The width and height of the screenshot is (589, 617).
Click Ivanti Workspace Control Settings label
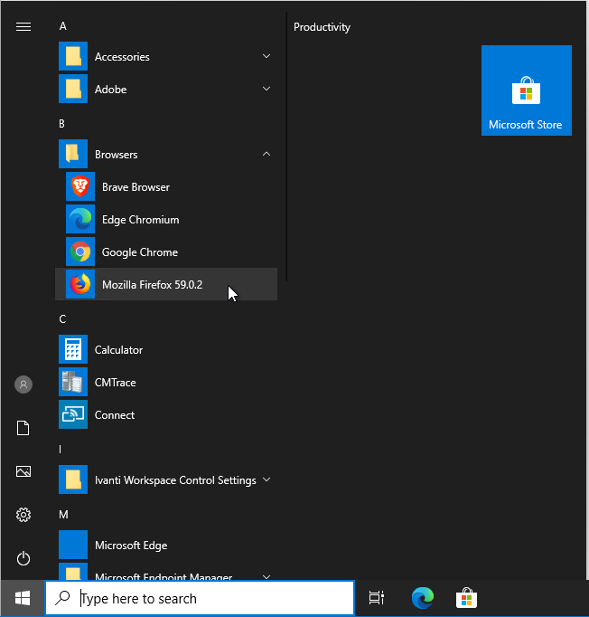coord(175,480)
